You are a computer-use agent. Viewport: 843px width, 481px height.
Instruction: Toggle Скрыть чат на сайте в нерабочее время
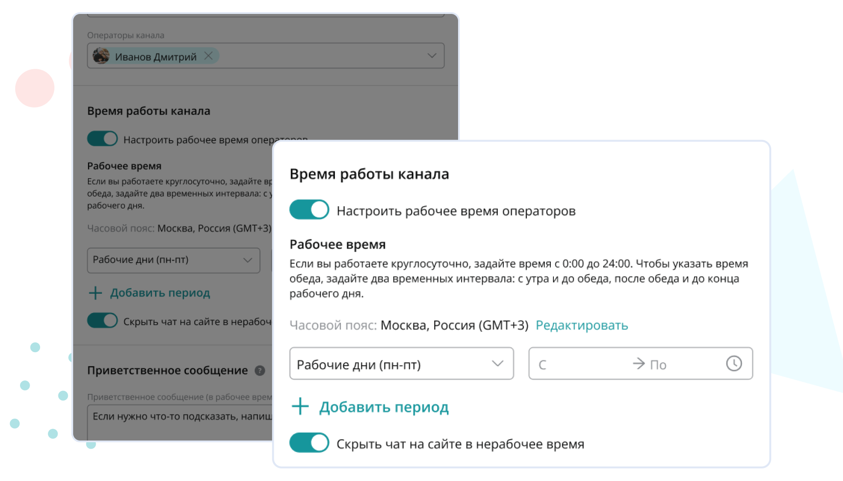pyautogui.click(x=309, y=443)
